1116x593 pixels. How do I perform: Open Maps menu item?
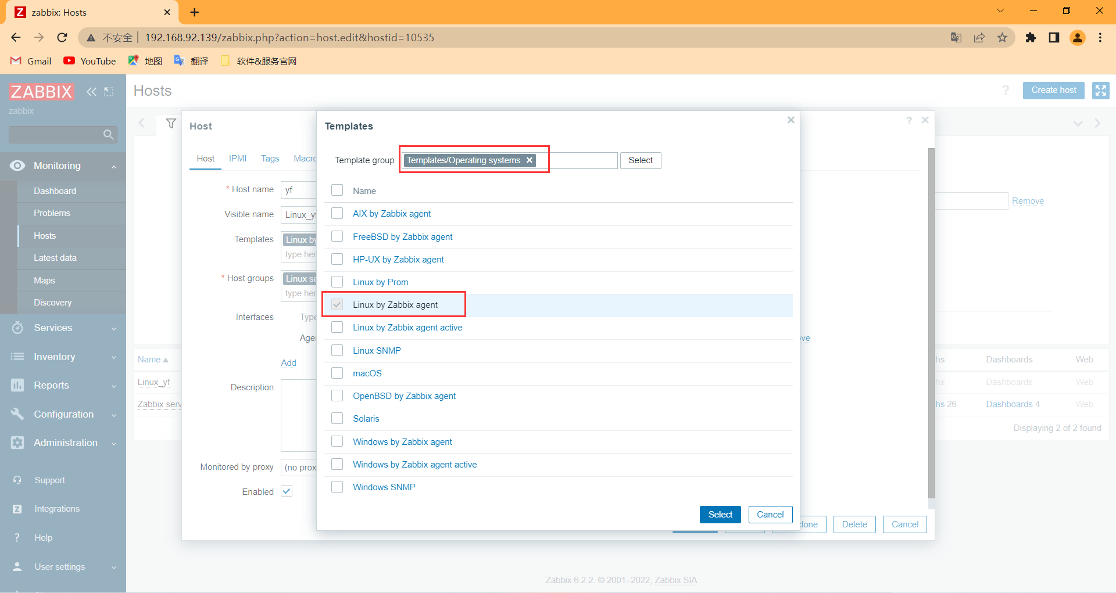click(x=44, y=281)
